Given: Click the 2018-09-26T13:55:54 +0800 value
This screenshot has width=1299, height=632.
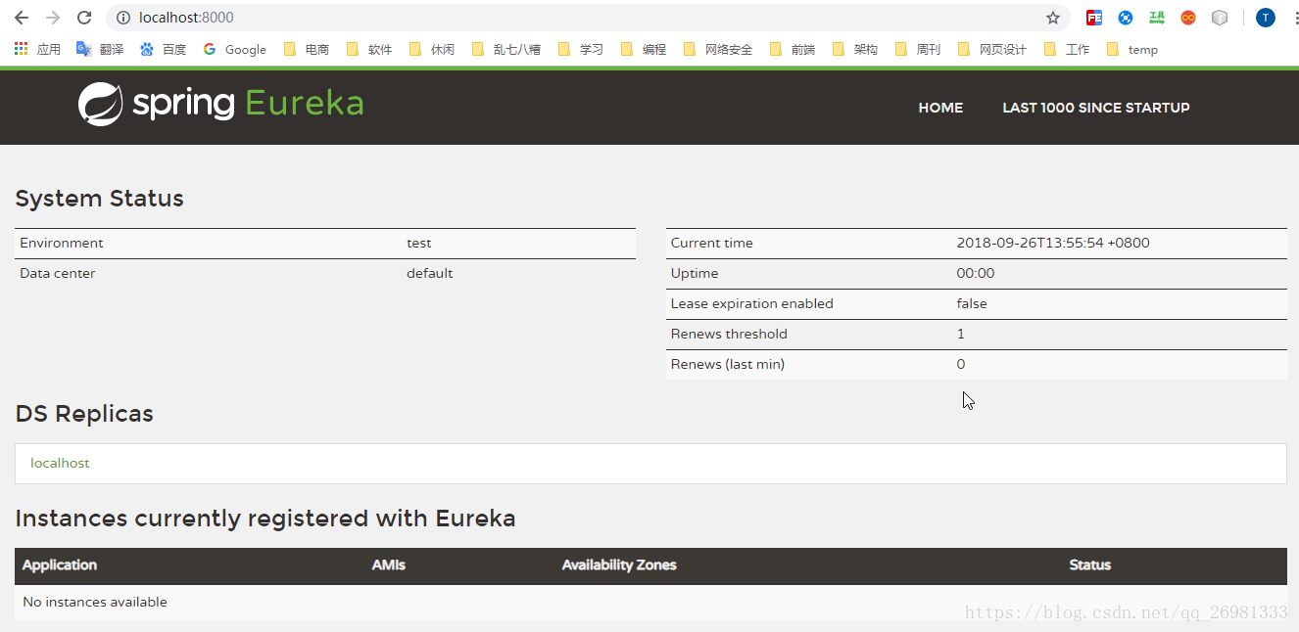Looking at the screenshot, I should pyautogui.click(x=1053, y=243).
